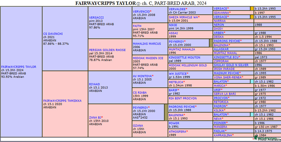Viewport: 281px width, 142px height.
Task: Click the Pets4Homes logo watermark
Action: point(265,138)
